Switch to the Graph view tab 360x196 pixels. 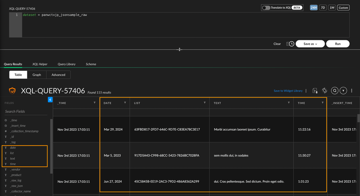point(37,75)
